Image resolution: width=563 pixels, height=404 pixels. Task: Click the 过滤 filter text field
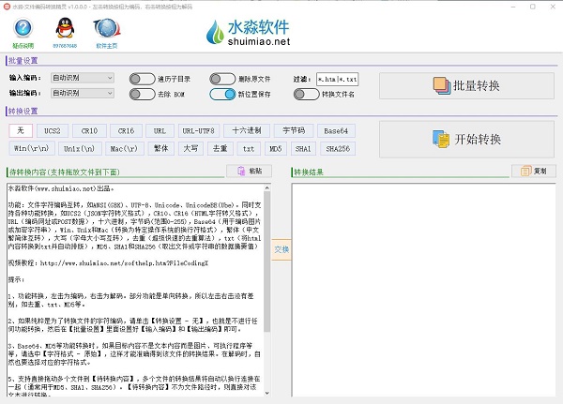[x=339, y=79]
